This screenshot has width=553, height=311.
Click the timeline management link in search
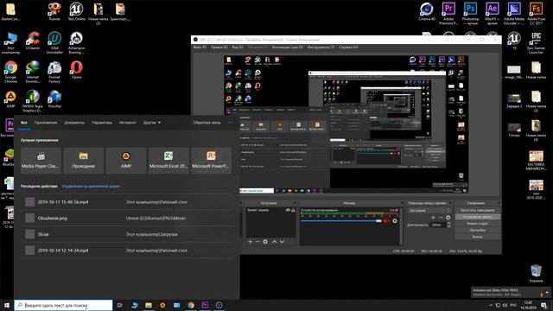[91, 187]
